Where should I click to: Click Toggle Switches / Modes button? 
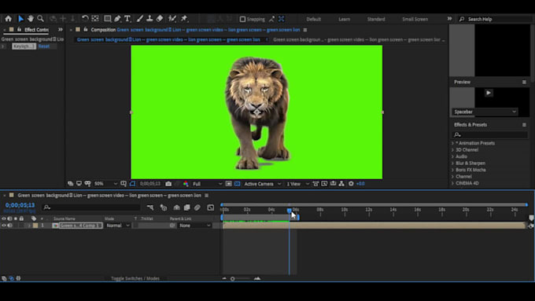pos(135,278)
